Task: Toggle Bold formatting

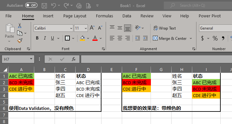Action: (x=37, y=38)
